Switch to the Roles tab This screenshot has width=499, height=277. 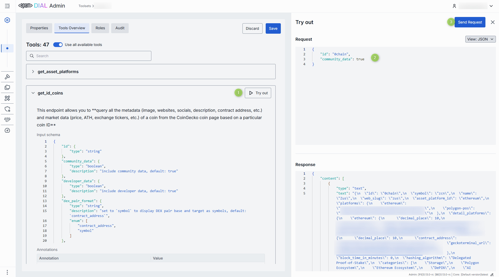coord(100,28)
